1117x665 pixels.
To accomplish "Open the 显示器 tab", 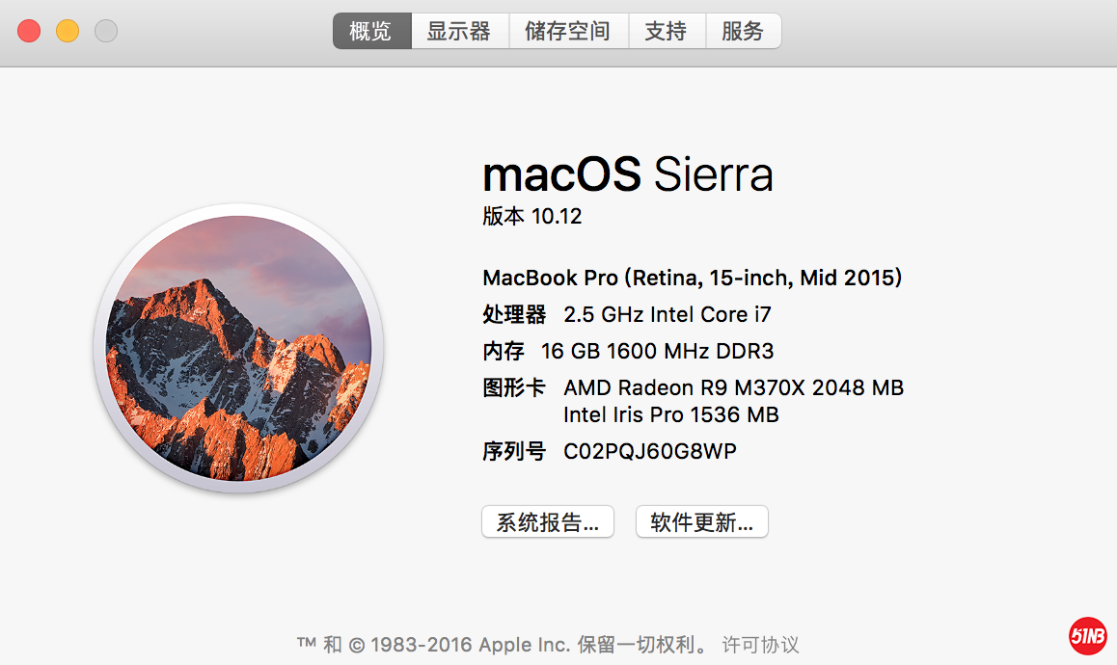I will (459, 31).
